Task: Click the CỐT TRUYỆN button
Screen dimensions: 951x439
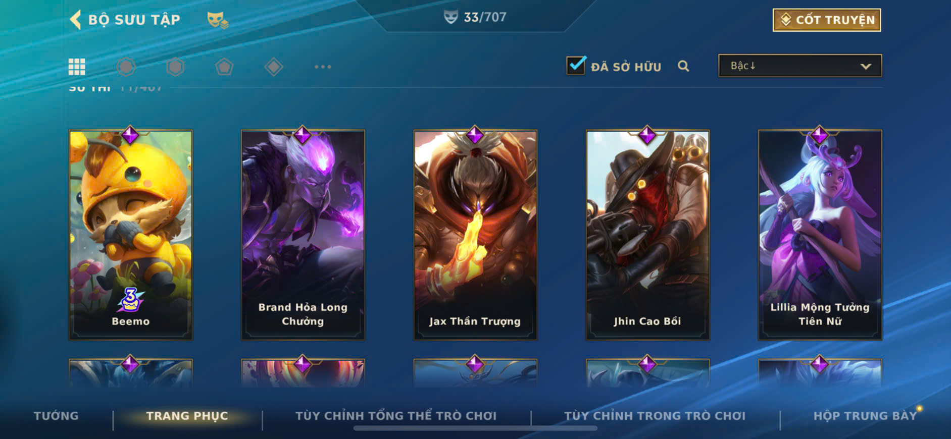Action: (827, 20)
